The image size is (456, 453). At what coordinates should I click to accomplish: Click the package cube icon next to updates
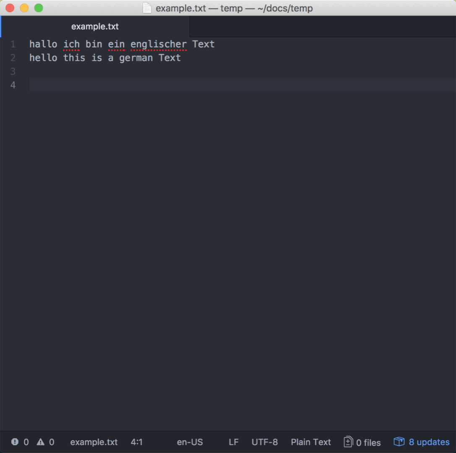[x=398, y=442]
